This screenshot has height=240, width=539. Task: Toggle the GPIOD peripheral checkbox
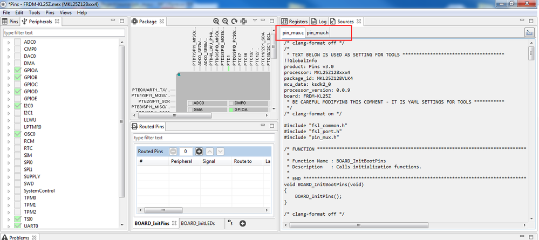(x=17, y=92)
